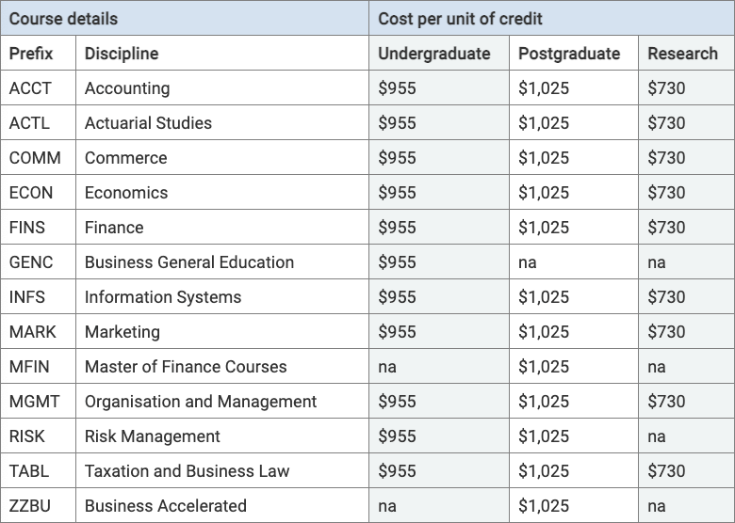Click the Information Systems postgraduate cost
This screenshot has height=523, width=735.
(x=544, y=297)
